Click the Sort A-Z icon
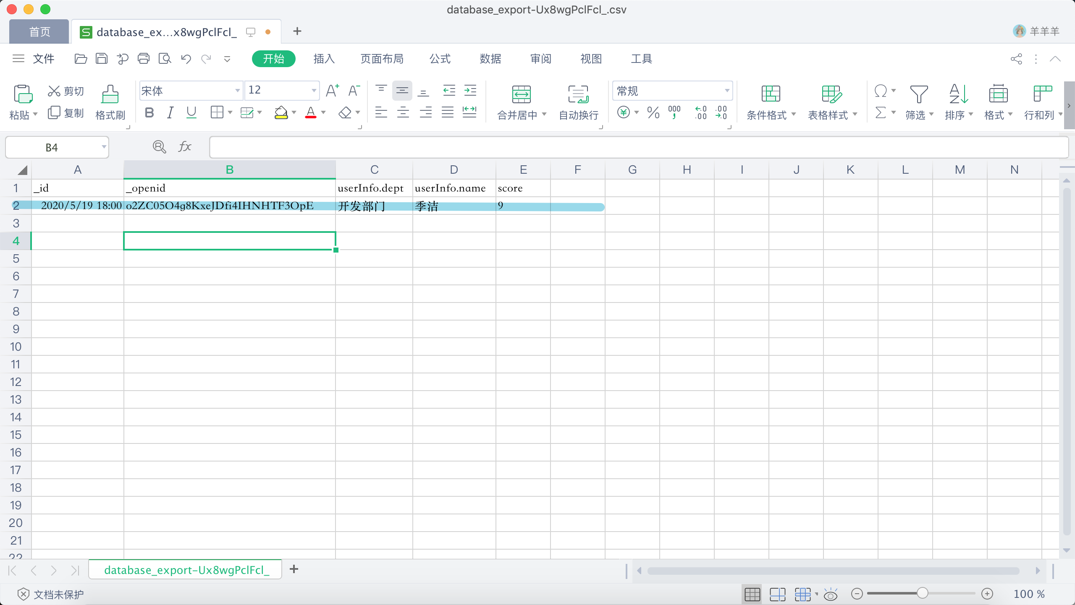Image resolution: width=1075 pixels, height=605 pixels. [x=958, y=94]
